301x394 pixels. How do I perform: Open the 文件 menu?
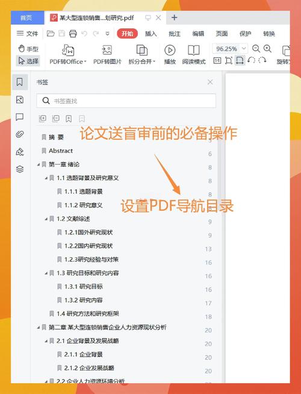point(27,33)
